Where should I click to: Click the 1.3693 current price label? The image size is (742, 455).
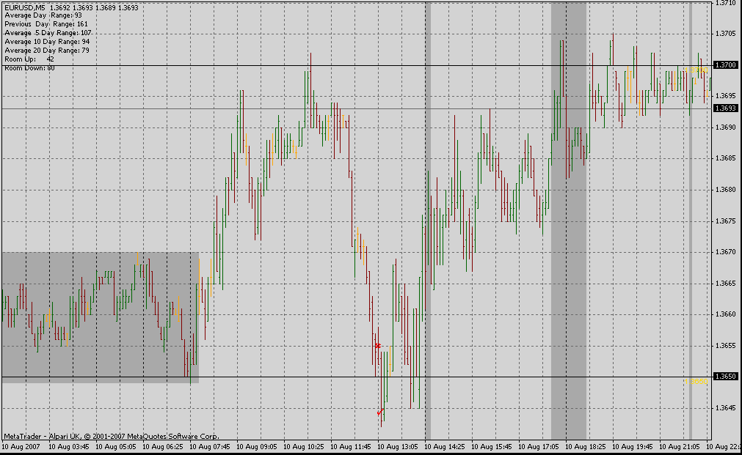[726, 108]
